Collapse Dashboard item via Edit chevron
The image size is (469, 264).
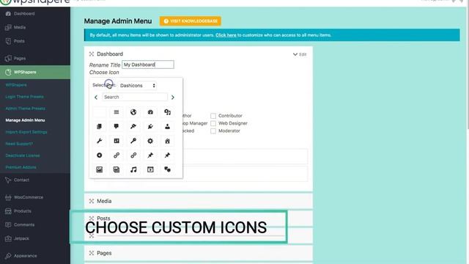pos(300,54)
